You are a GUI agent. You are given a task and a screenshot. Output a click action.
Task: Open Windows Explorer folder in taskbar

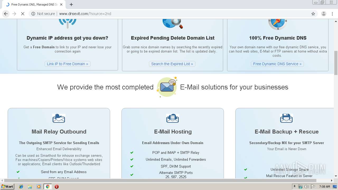[x=30, y=187]
